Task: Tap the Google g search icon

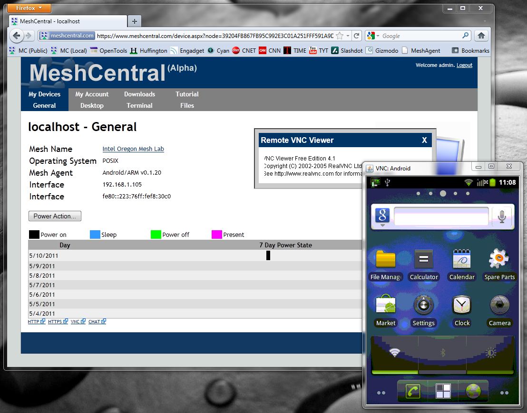Action: click(x=382, y=216)
